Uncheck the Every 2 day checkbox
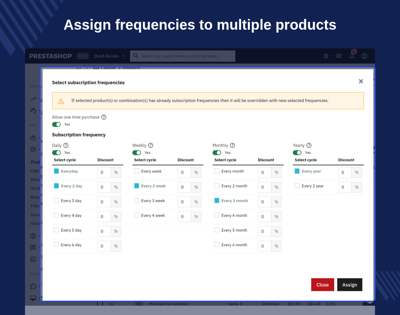 (x=56, y=186)
